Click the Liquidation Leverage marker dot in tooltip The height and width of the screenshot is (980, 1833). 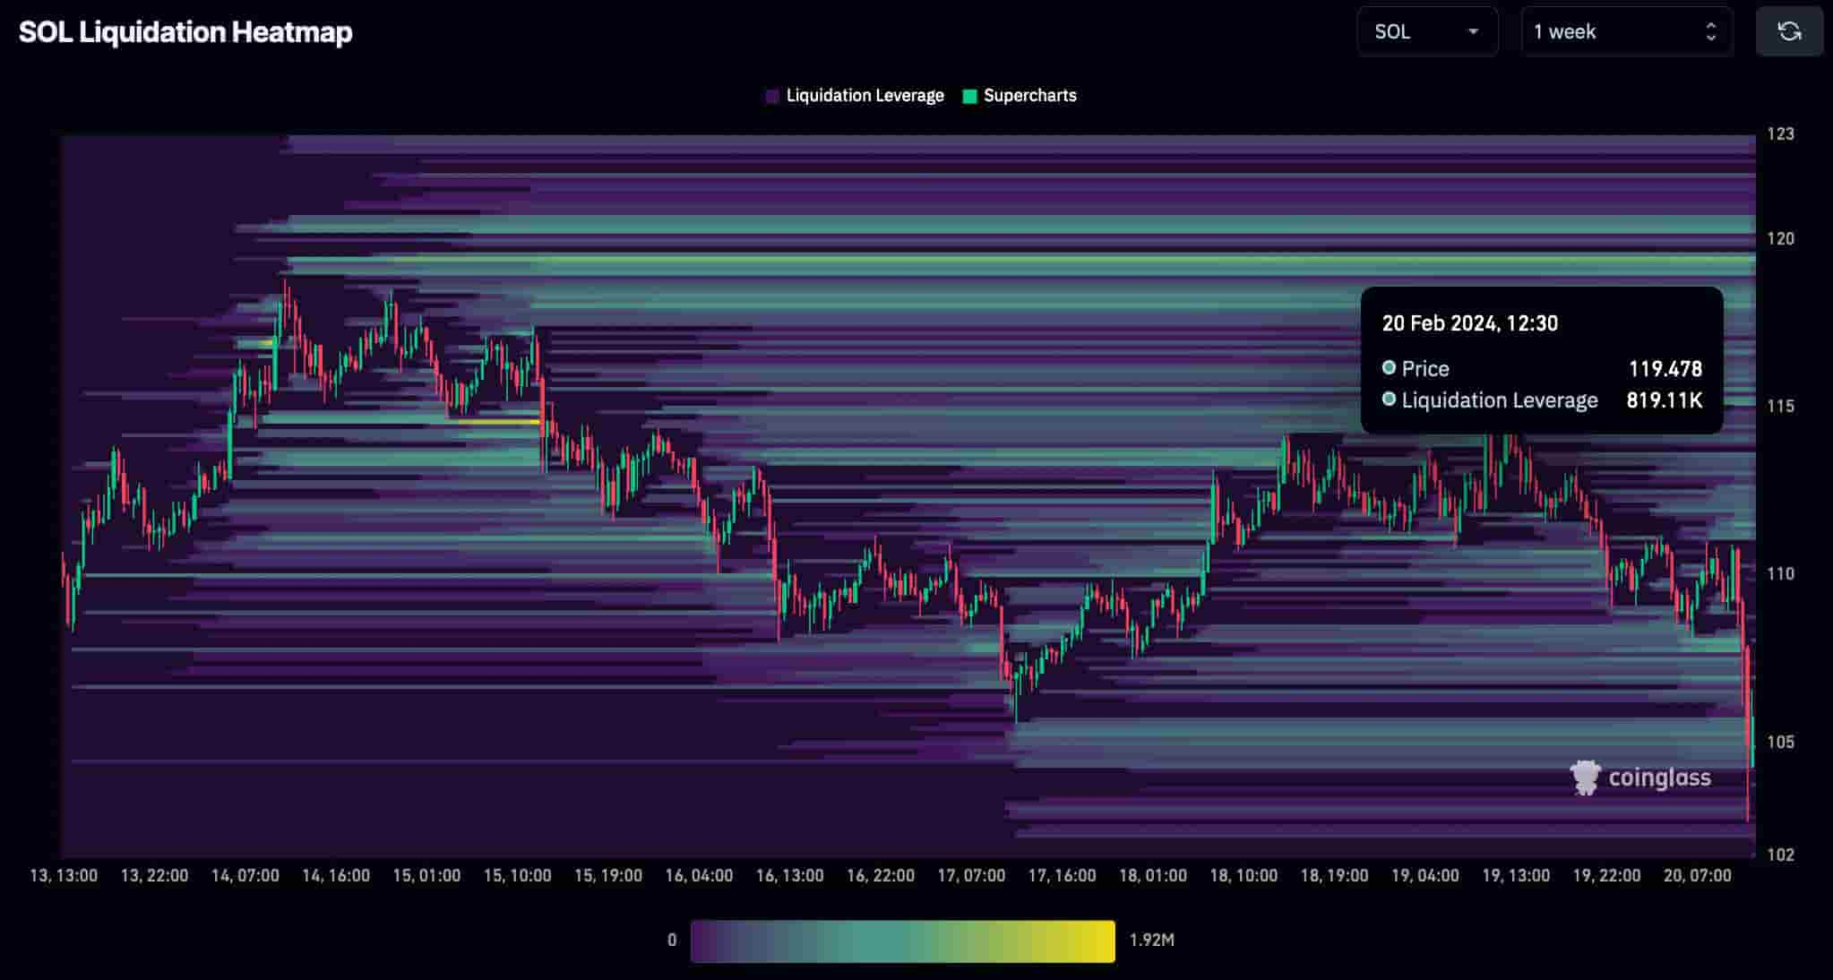pos(1389,399)
